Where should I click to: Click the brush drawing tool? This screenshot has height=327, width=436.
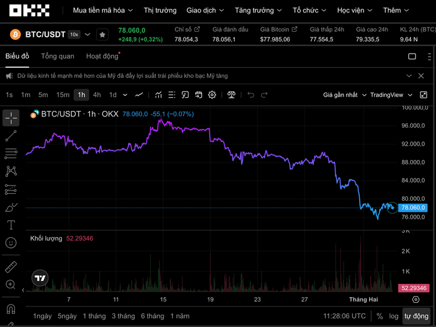click(x=11, y=207)
